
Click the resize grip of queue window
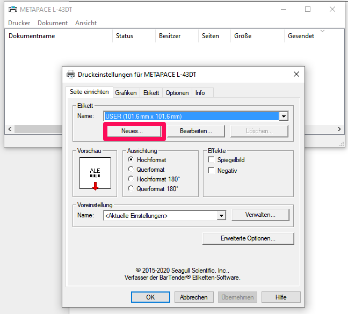342,144
